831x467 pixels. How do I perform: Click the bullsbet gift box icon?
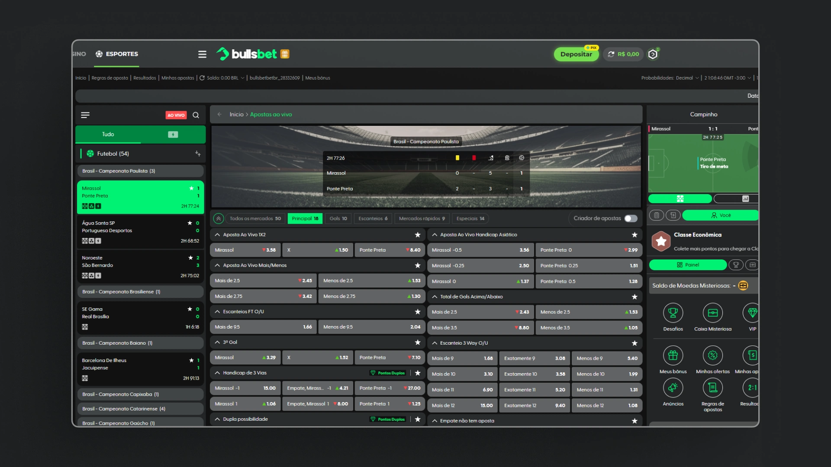[285, 54]
